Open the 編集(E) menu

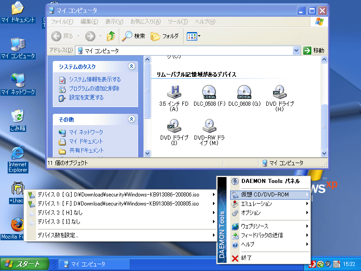[89, 22]
